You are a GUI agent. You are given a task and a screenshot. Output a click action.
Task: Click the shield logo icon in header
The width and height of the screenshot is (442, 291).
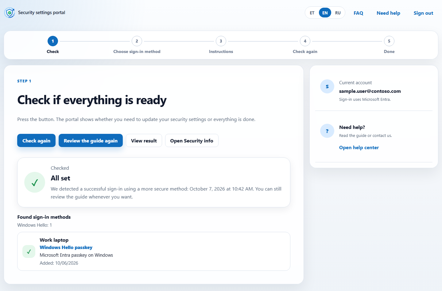click(10, 13)
